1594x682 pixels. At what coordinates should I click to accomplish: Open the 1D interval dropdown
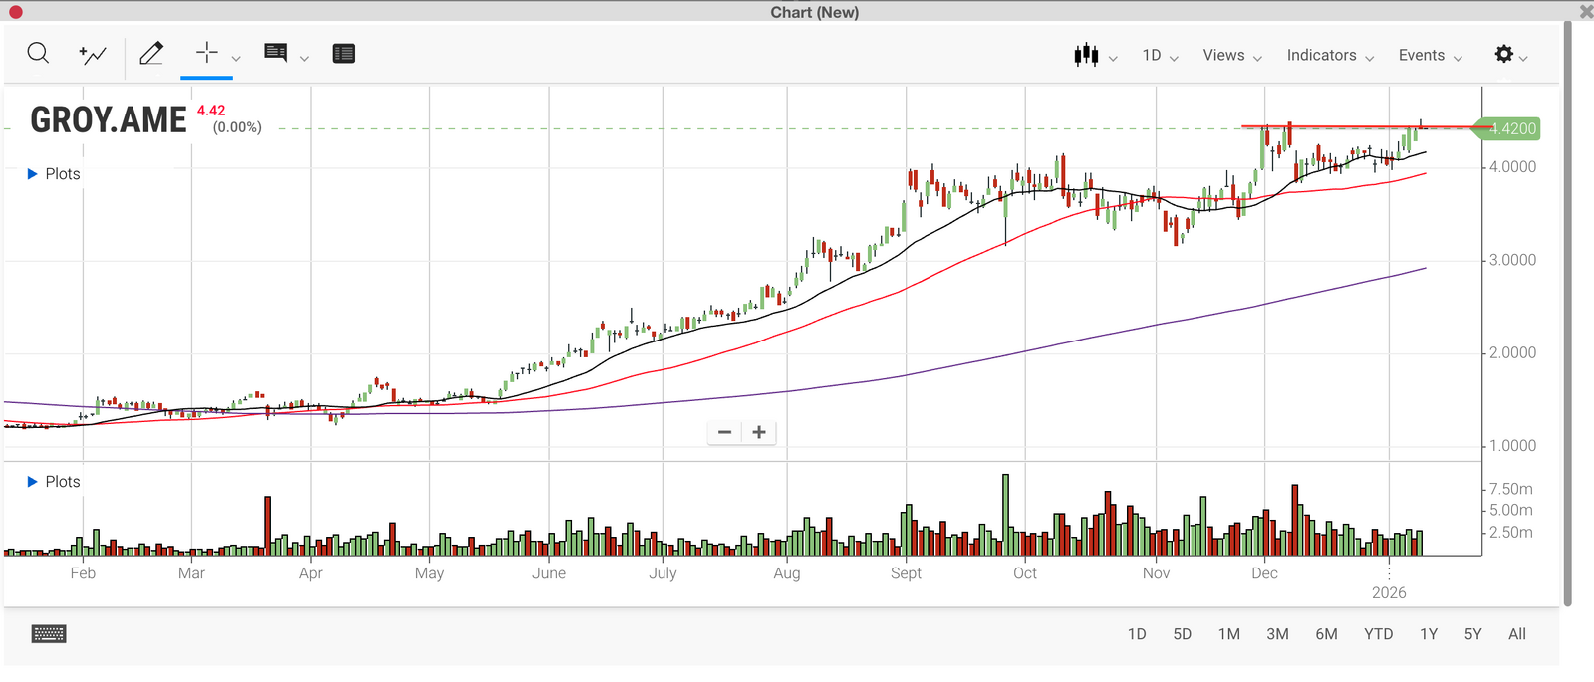click(x=1161, y=56)
